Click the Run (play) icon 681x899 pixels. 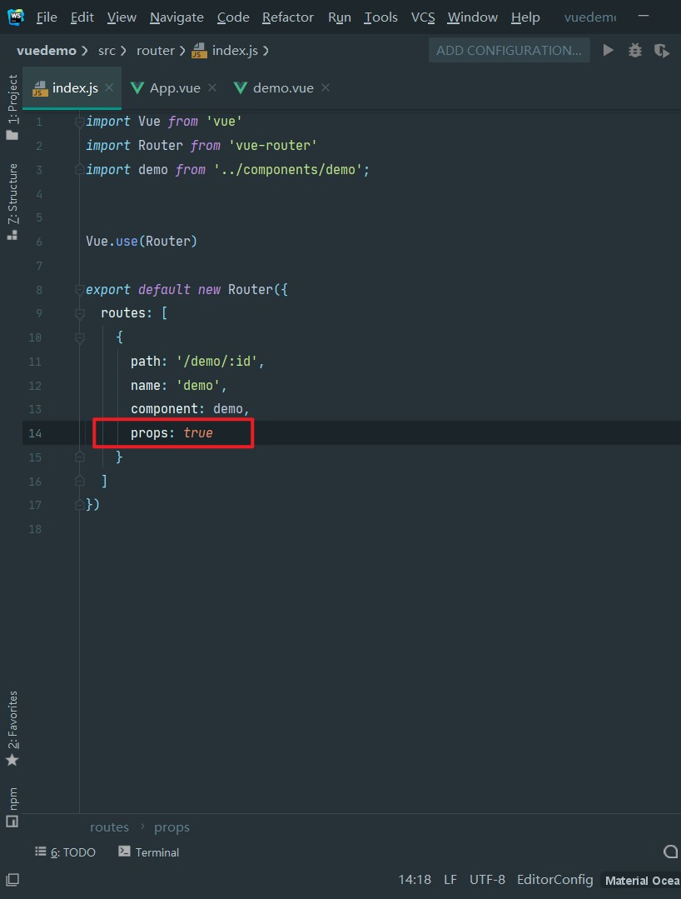(x=609, y=50)
